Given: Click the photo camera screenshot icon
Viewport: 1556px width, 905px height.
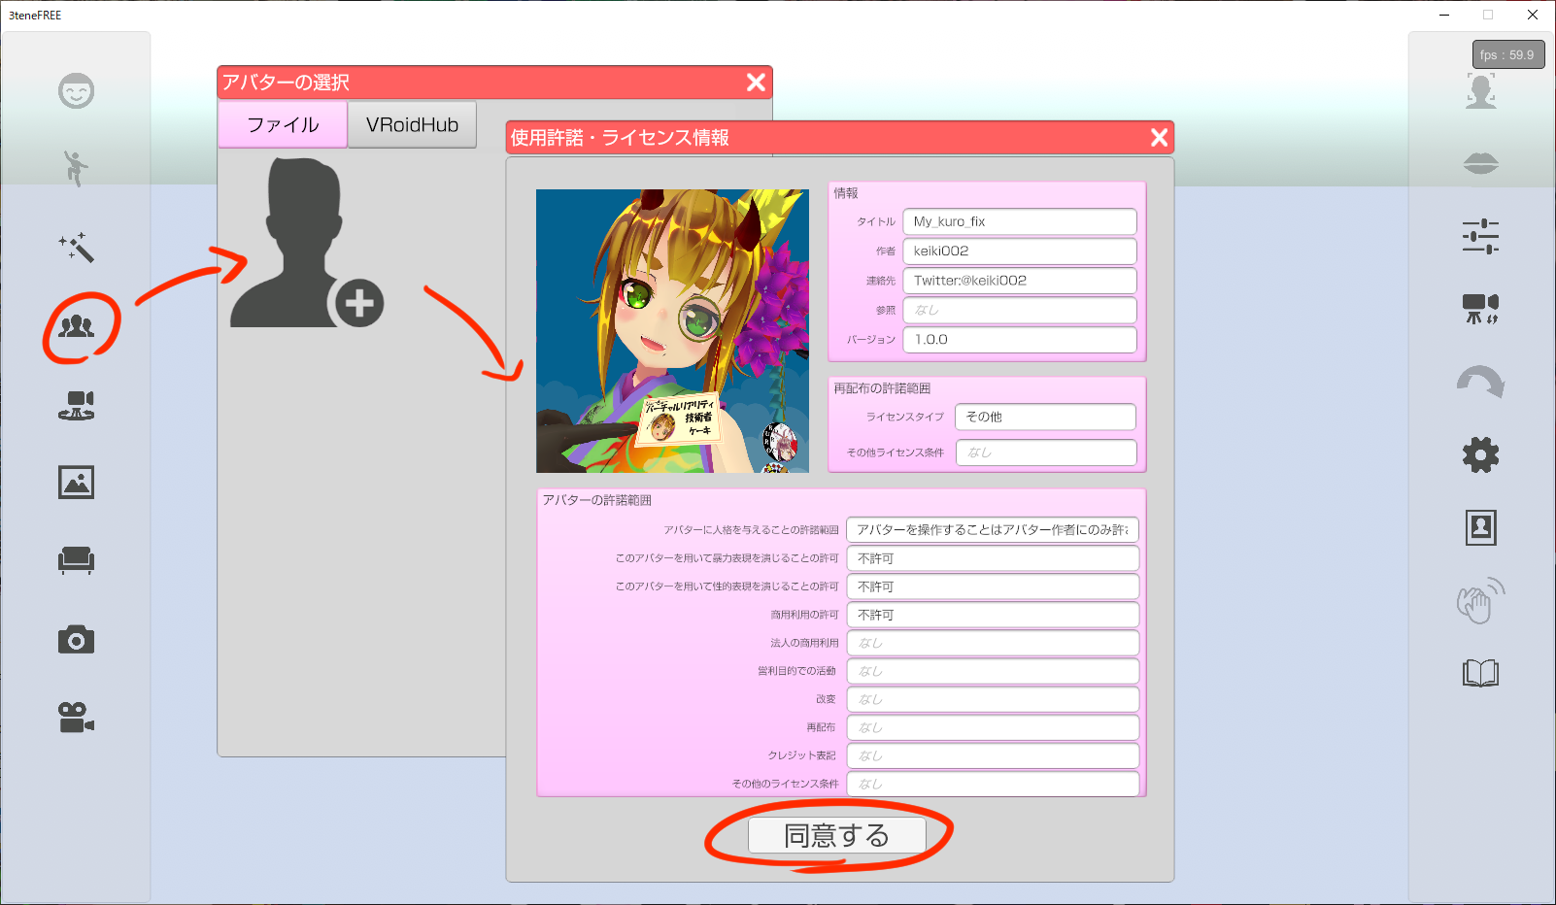Looking at the screenshot, I should (x=76, y=640).
